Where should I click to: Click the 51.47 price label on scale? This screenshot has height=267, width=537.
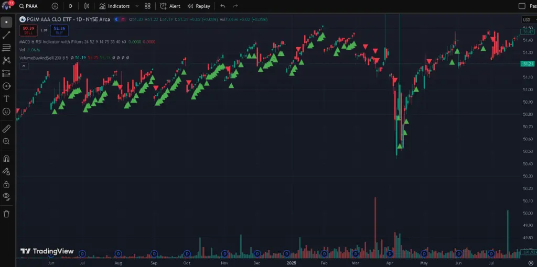[529, 32]
